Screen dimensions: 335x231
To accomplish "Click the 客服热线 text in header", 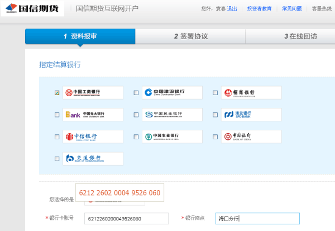I will pyautogui.click(x=322, y=8).
